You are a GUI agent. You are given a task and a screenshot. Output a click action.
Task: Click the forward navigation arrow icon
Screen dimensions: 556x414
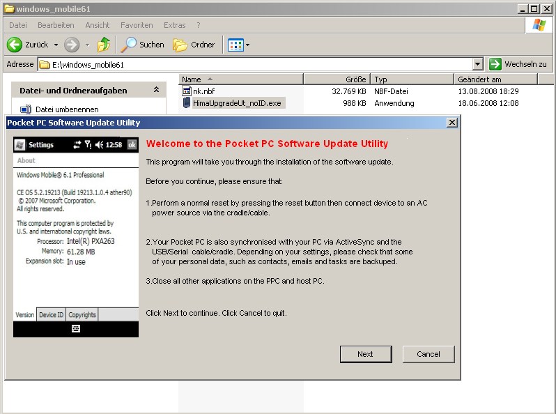72,45
